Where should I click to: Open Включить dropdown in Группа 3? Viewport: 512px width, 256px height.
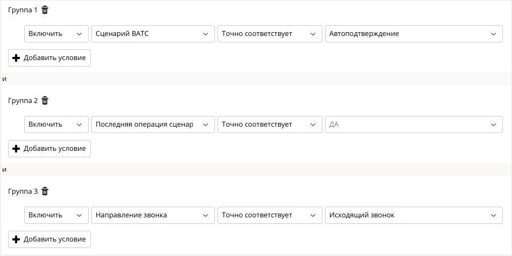(x=56, y=215)
